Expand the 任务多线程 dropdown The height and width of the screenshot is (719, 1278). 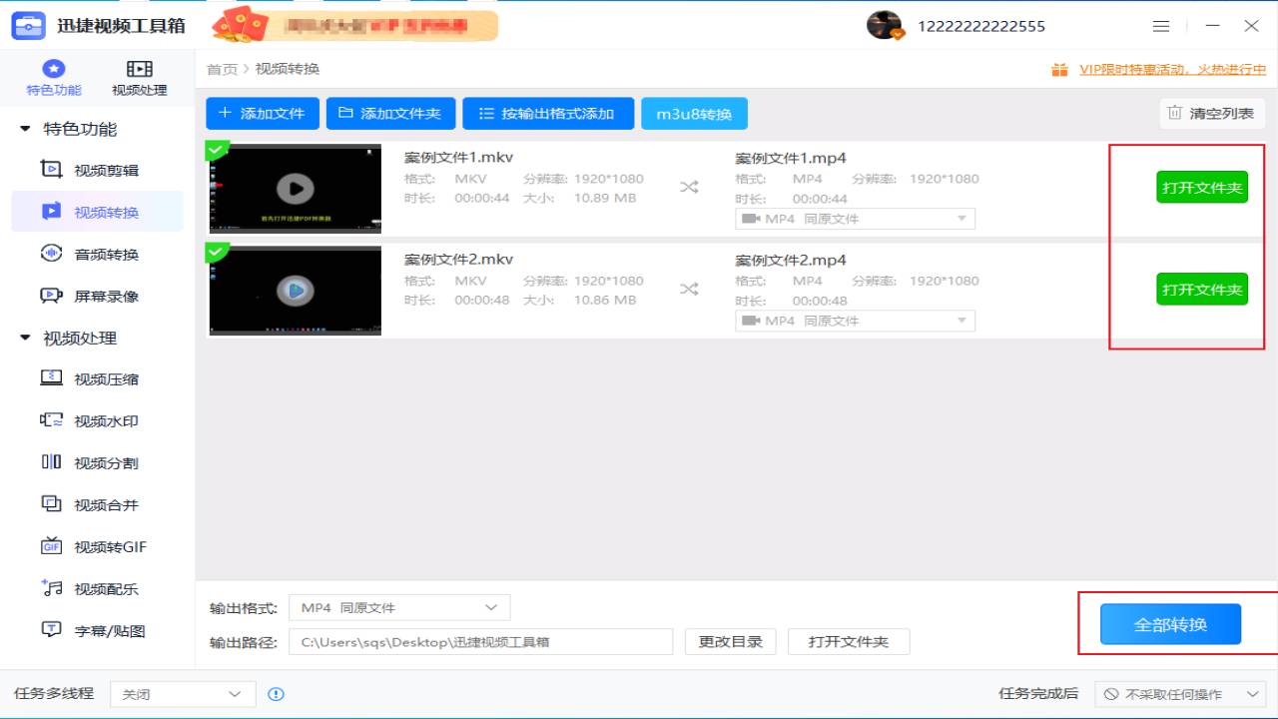pos(182,693)
